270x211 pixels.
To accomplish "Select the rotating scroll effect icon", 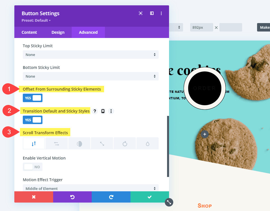I will (125, 143).
